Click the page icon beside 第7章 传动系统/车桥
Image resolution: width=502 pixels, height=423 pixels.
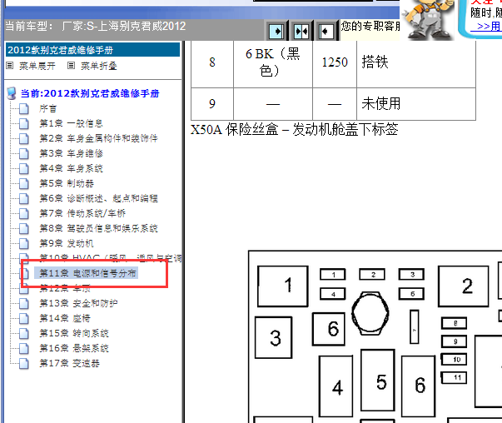pyautogui.click(x=23, y=213)
